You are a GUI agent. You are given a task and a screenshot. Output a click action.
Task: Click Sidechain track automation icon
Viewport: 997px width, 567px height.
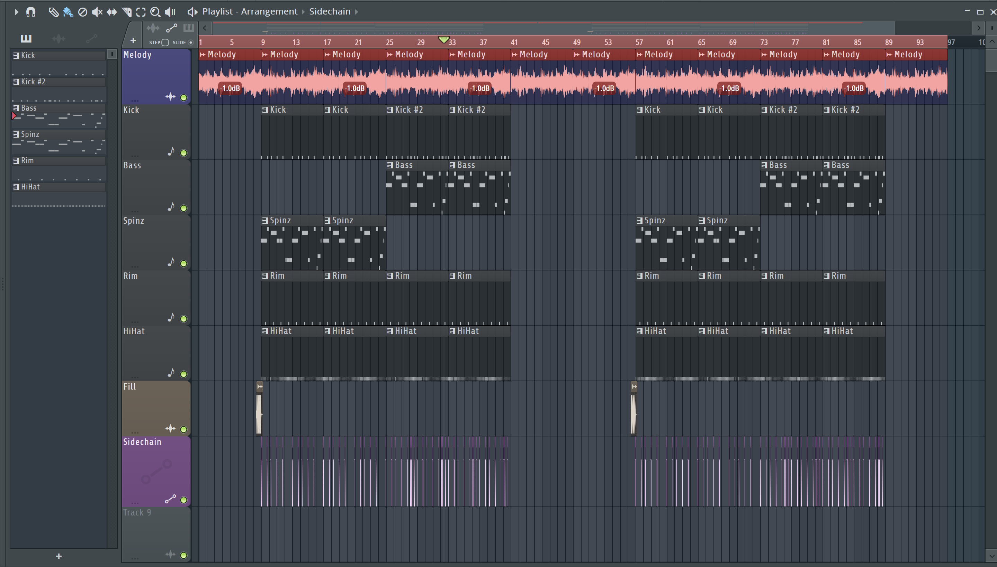click(170, 499)
